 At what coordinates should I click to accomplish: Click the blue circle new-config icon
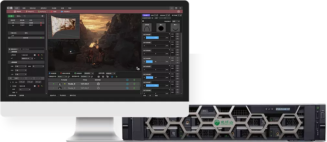coord(50,73)
